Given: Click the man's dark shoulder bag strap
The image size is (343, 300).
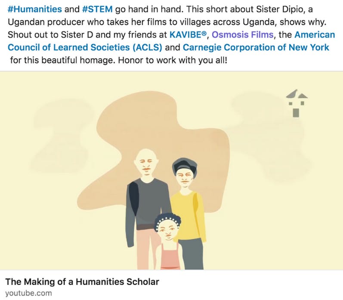Looking at the screenshot, I should (133, 198).
